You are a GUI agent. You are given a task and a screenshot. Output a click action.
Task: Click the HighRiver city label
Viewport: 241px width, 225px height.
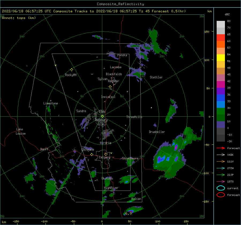(111, 188)
